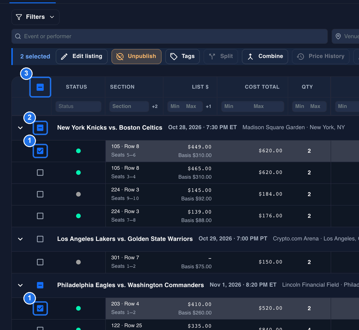Uncheck the 203 Row 4 listing
This screenshot has width=359, height=330.
40,308
